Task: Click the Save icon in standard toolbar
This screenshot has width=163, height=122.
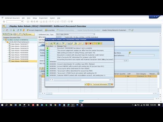Action: [28, 21]
